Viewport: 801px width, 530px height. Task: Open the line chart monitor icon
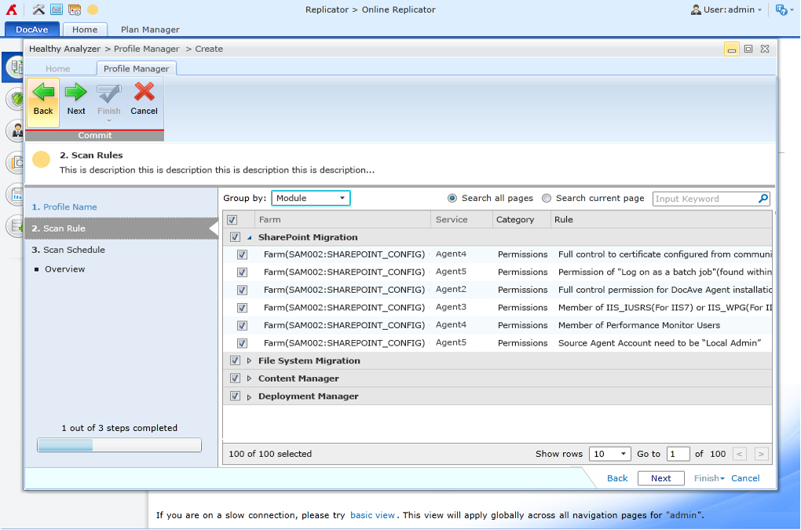pos(57,9)
